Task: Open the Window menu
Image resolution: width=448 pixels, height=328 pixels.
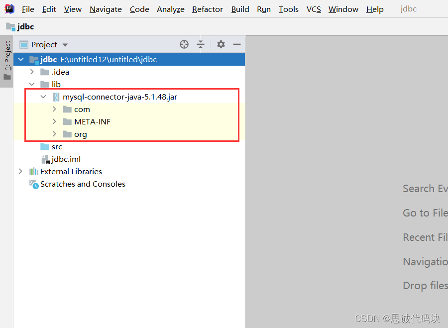Action: pyautogui.click(x=343, y=9)
